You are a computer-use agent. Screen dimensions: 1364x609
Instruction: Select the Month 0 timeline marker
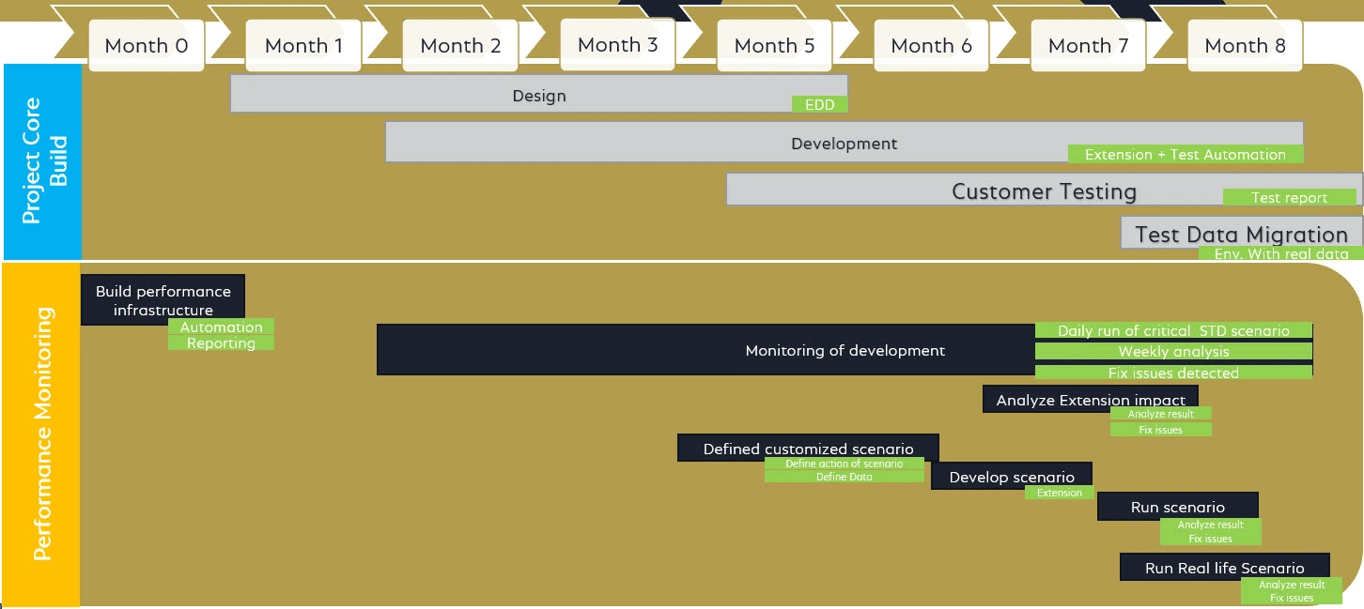pos(146,45)
